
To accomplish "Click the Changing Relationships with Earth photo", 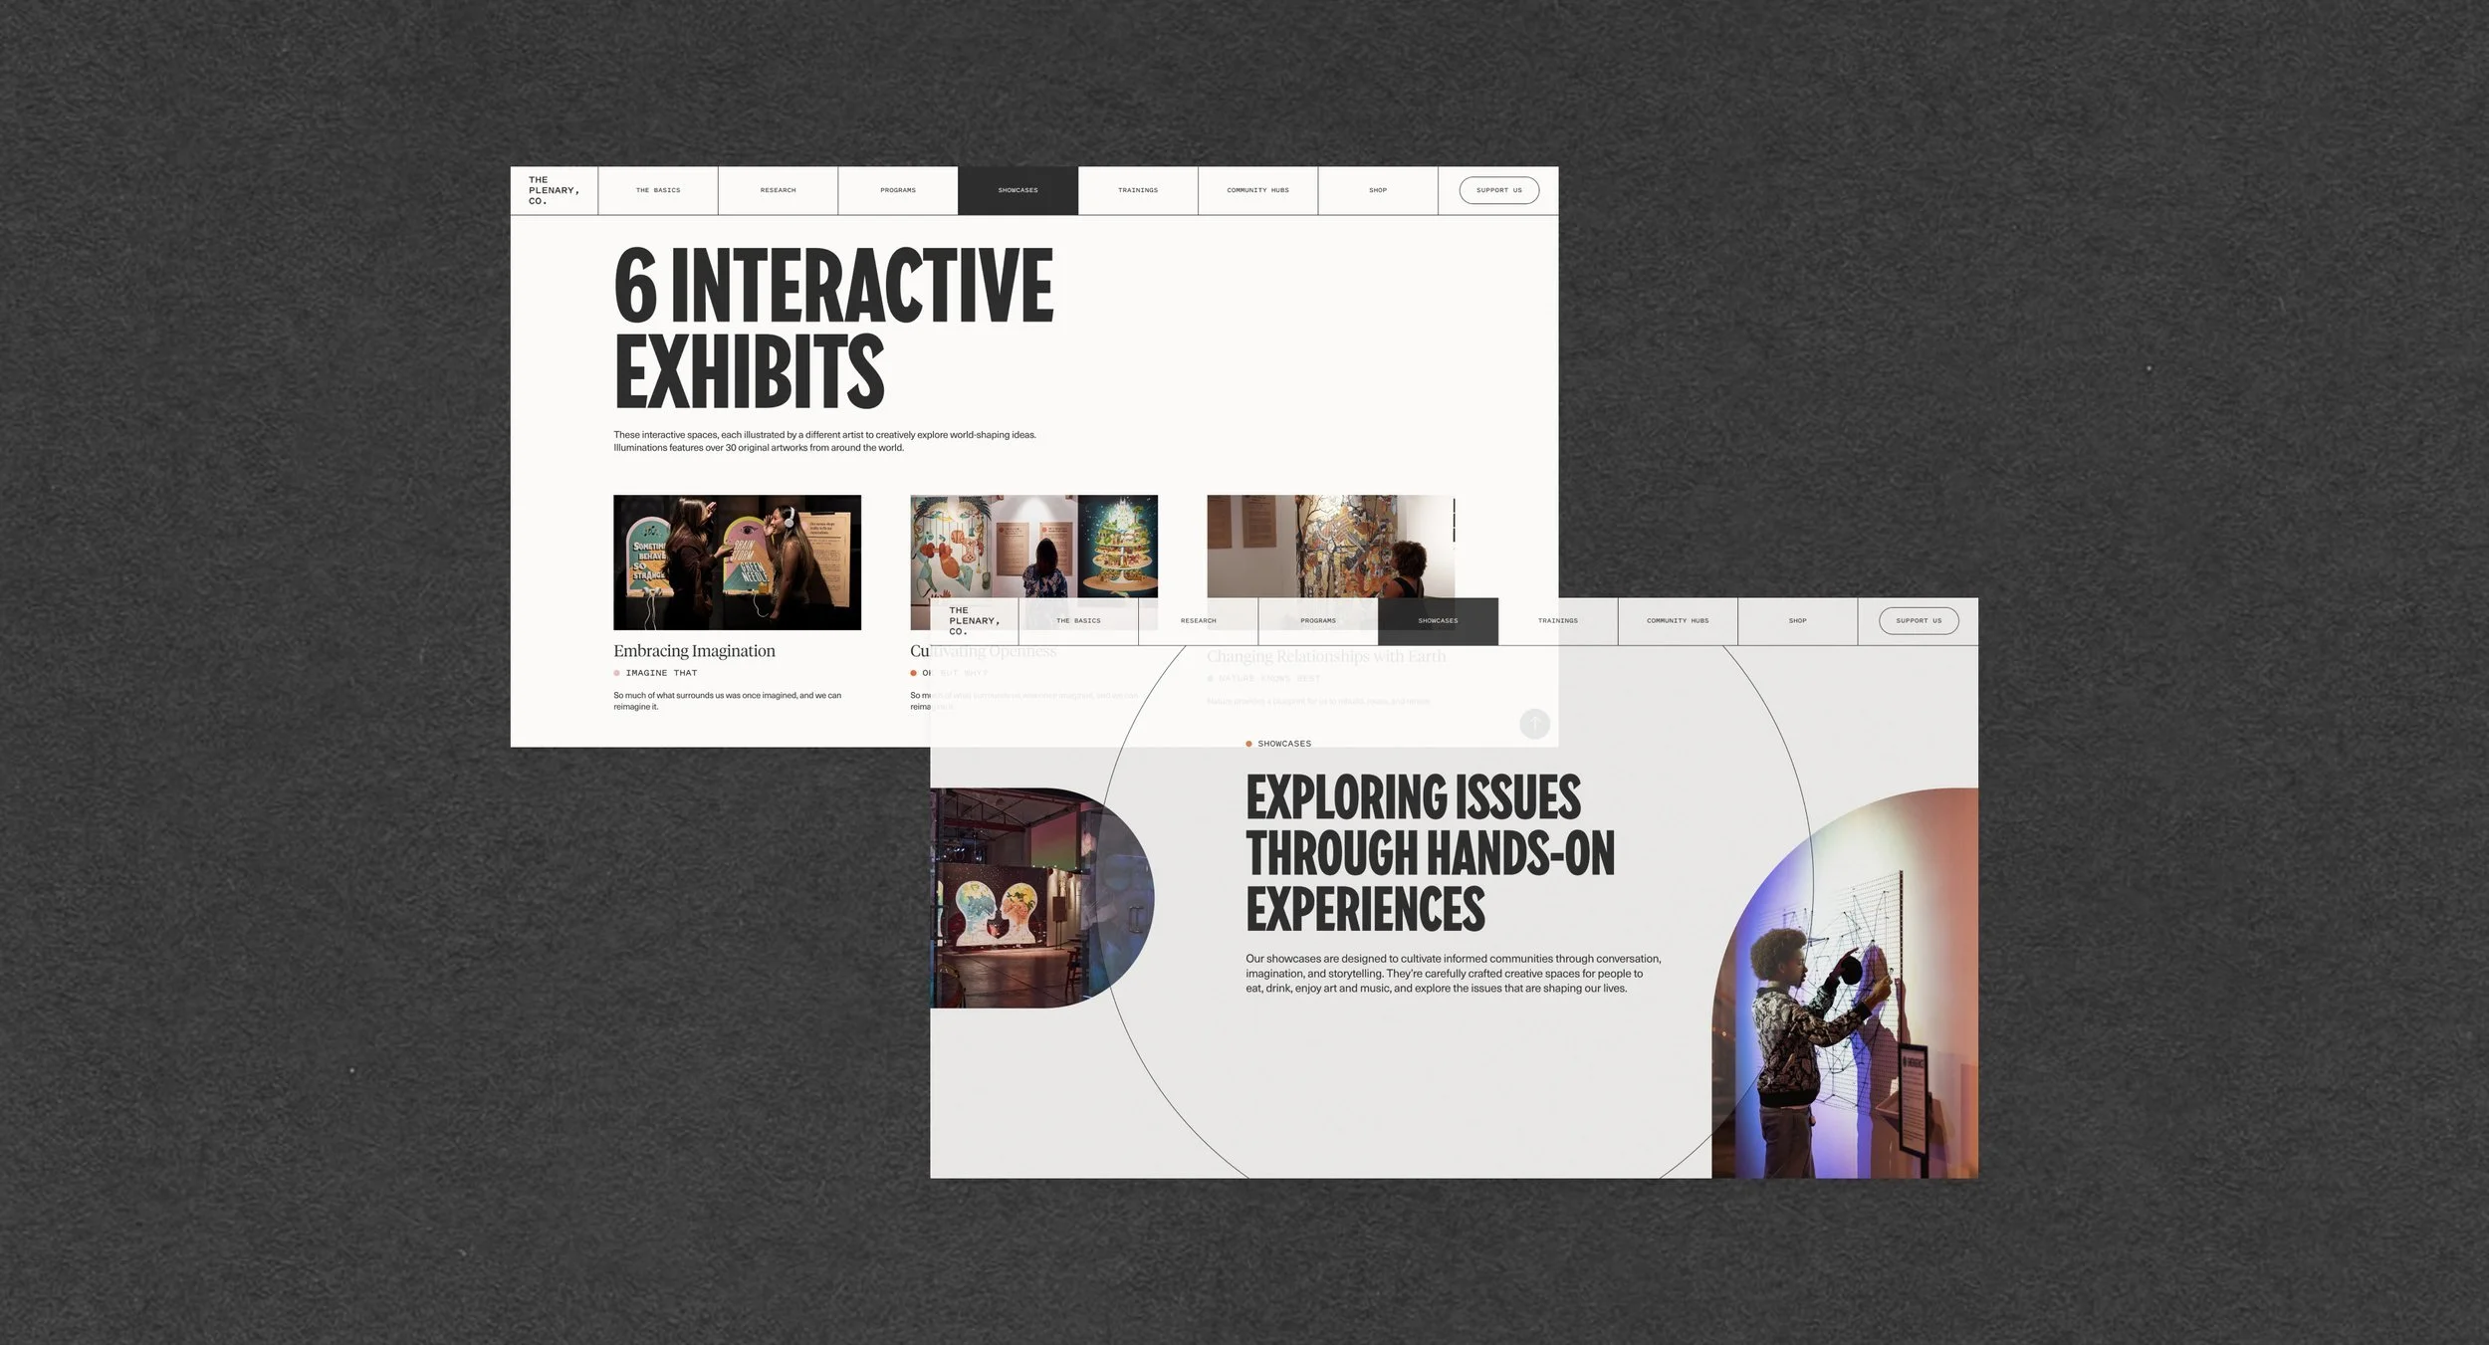I will [1330, 546].
